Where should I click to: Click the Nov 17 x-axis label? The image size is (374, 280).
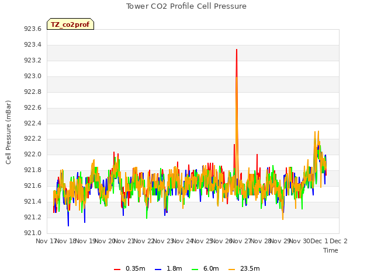(x=46, y=241)
